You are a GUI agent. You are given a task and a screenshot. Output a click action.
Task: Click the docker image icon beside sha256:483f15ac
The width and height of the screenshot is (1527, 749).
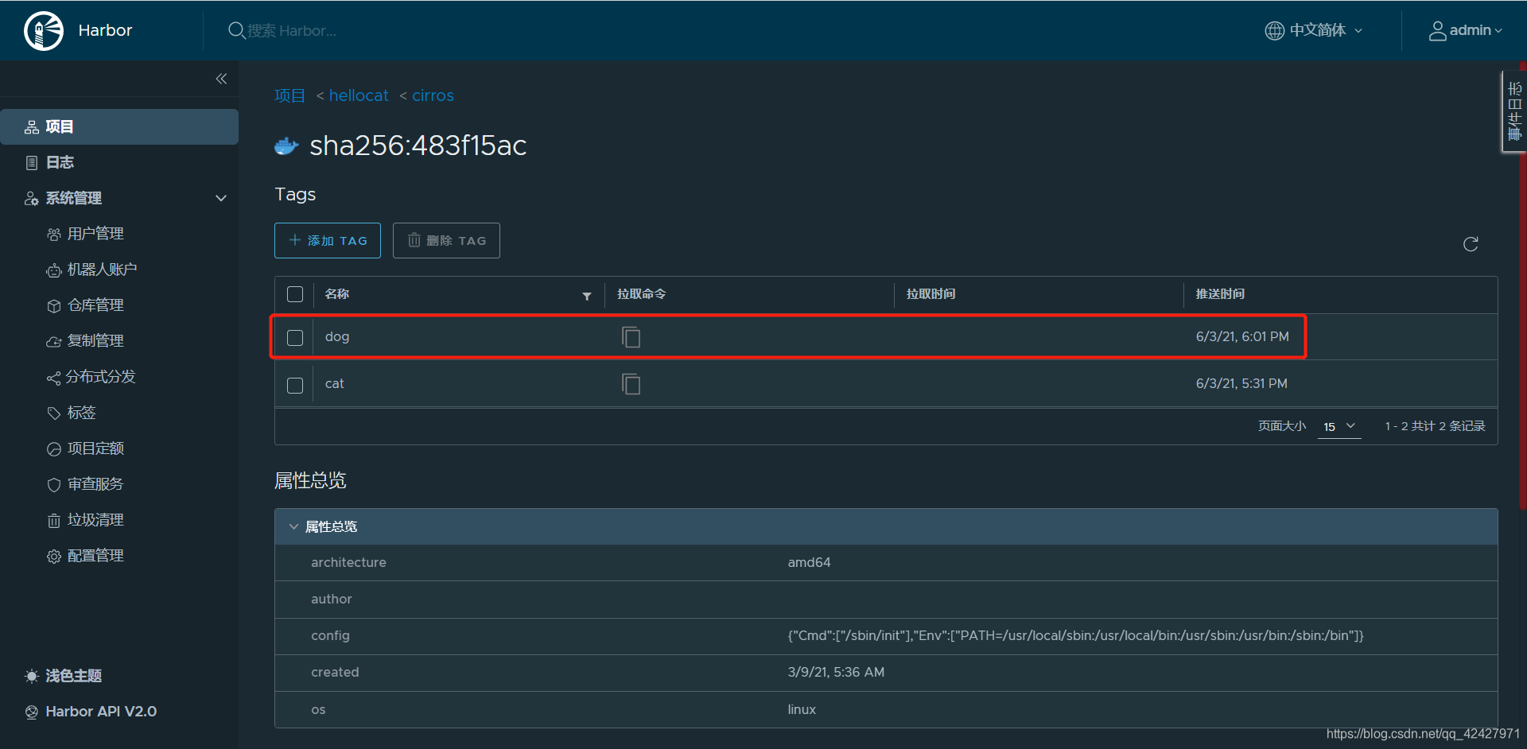pos(286,146)
